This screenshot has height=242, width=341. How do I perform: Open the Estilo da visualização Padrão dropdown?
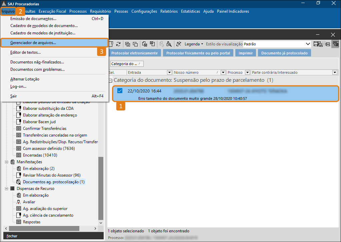[x=308, y=44]
